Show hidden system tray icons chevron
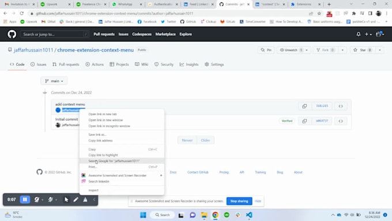The image size is (392, 221). [x=333, y=215]
